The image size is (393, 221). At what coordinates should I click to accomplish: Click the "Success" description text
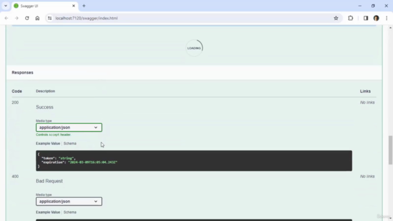45,107
